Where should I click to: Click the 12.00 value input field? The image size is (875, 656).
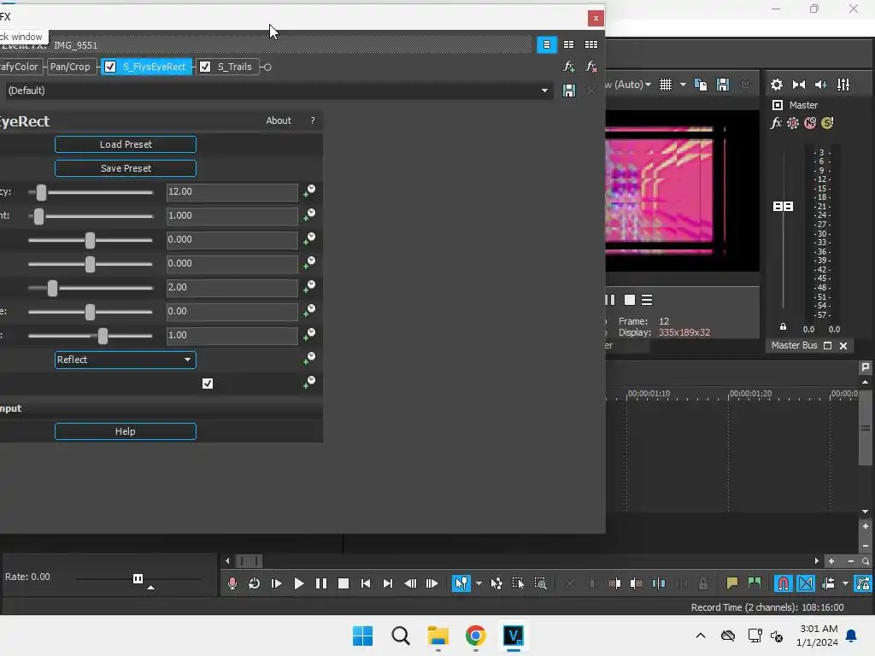coord(232,192)
